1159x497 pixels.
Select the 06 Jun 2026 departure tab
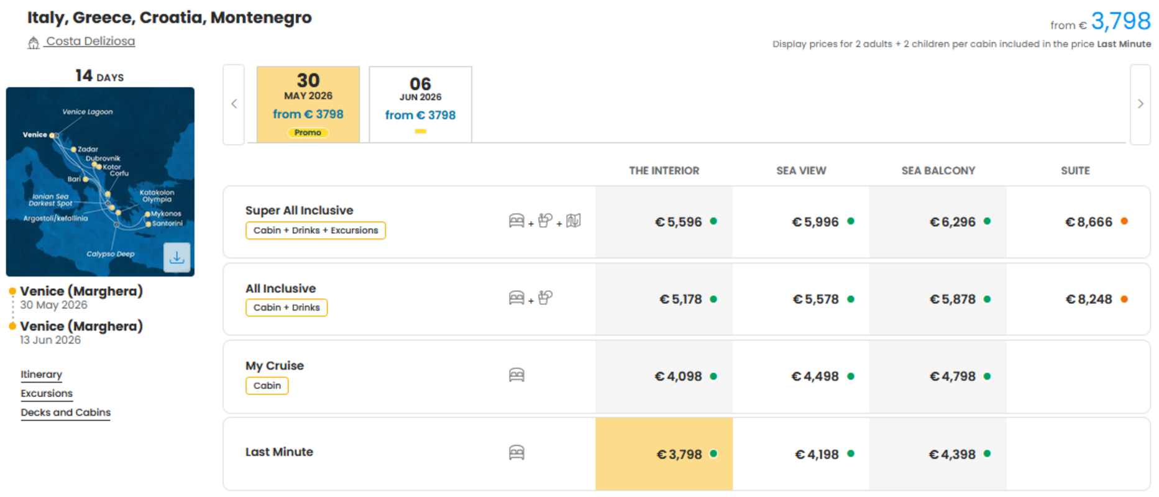(421, 104)
